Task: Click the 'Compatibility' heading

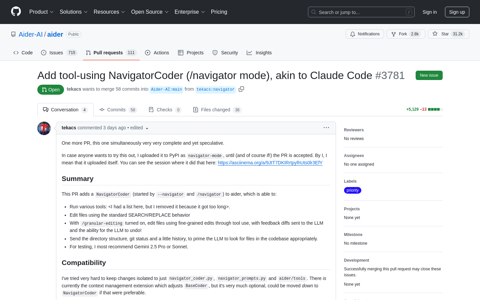Action: (x=84, y=263)
